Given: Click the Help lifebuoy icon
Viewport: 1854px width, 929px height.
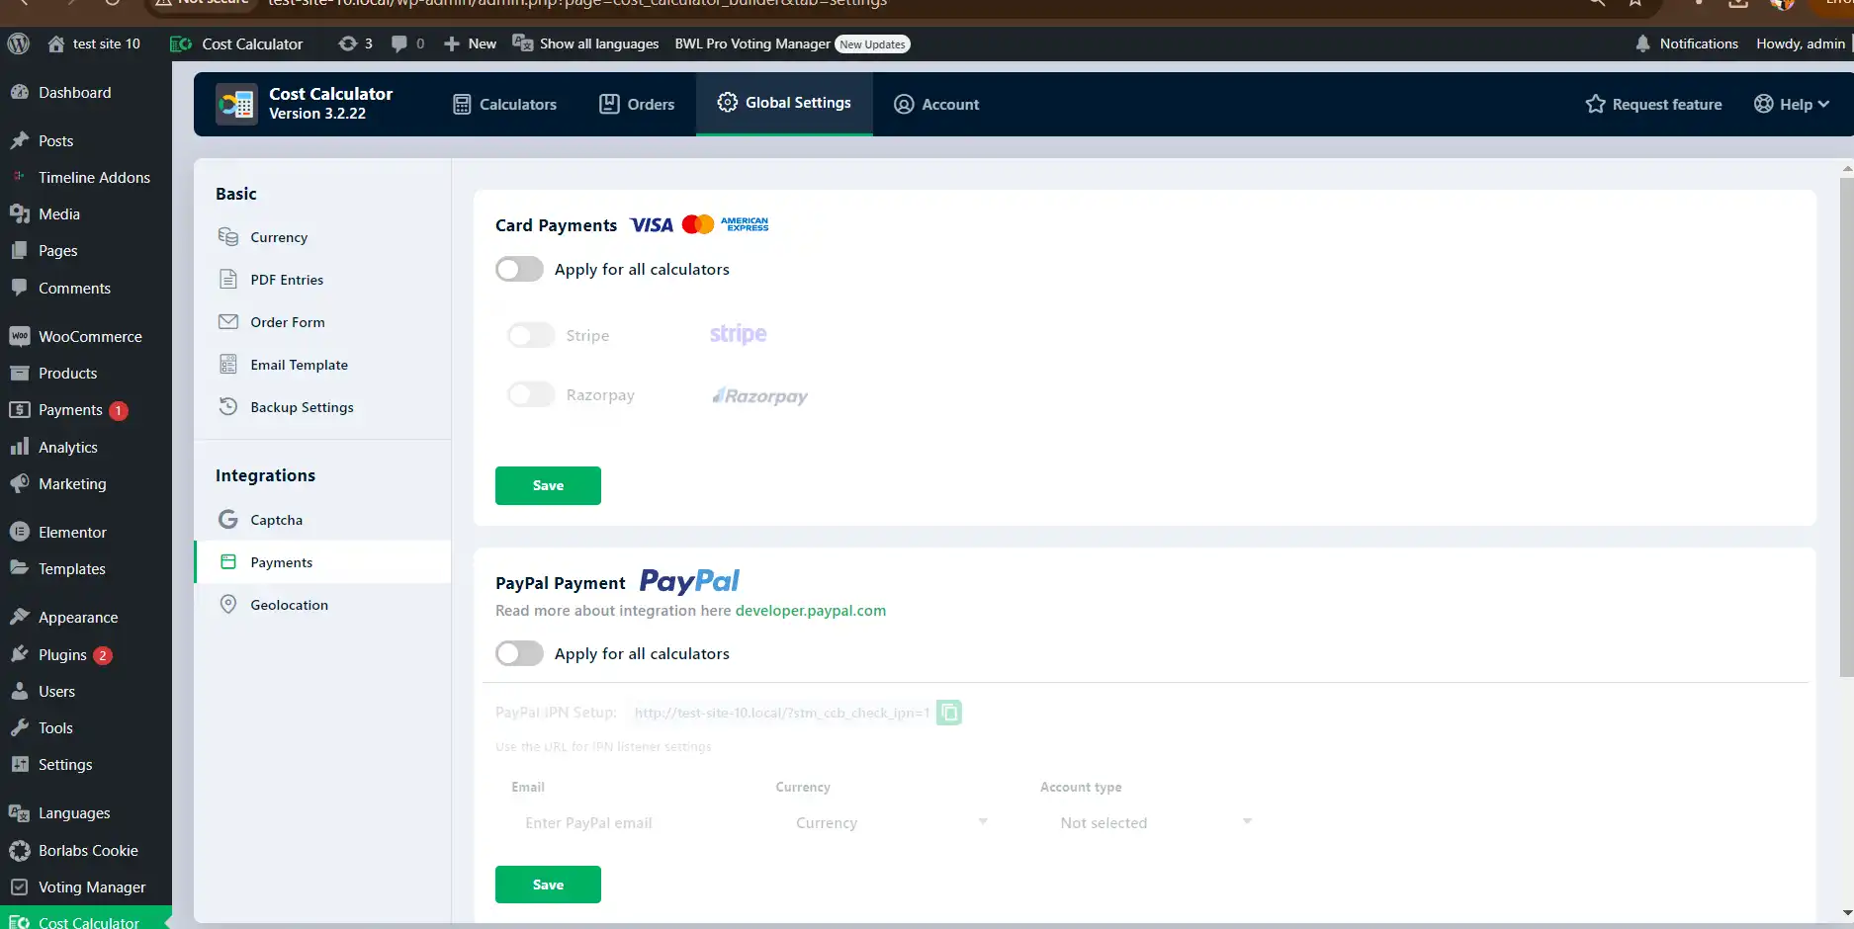Looking at the screenshot, I should tap(1763, 104).
